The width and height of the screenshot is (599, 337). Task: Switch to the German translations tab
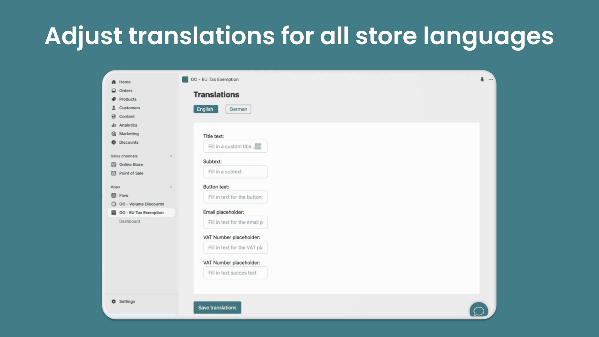(238, 109)
